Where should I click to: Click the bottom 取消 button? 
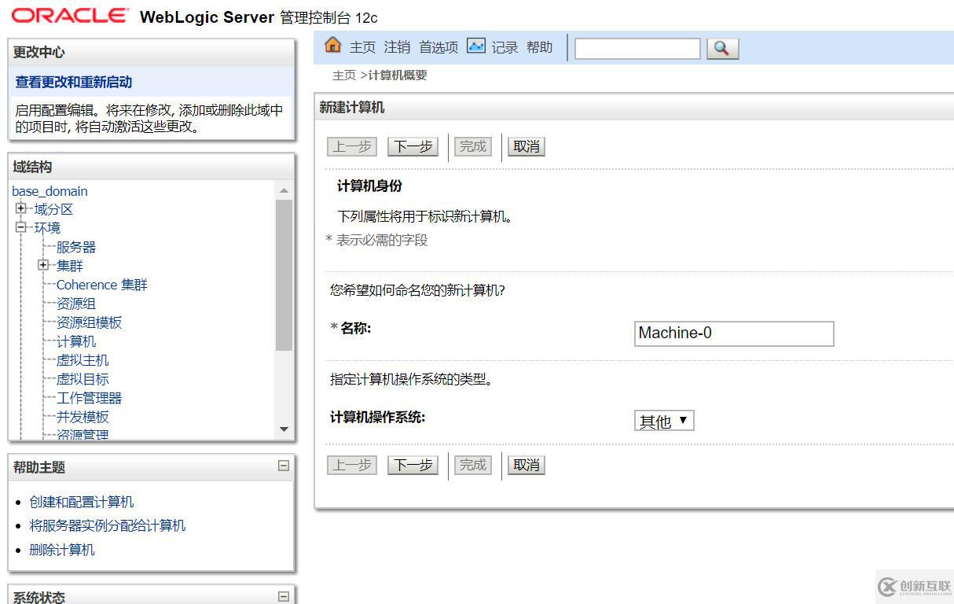(x=526, y=465)
